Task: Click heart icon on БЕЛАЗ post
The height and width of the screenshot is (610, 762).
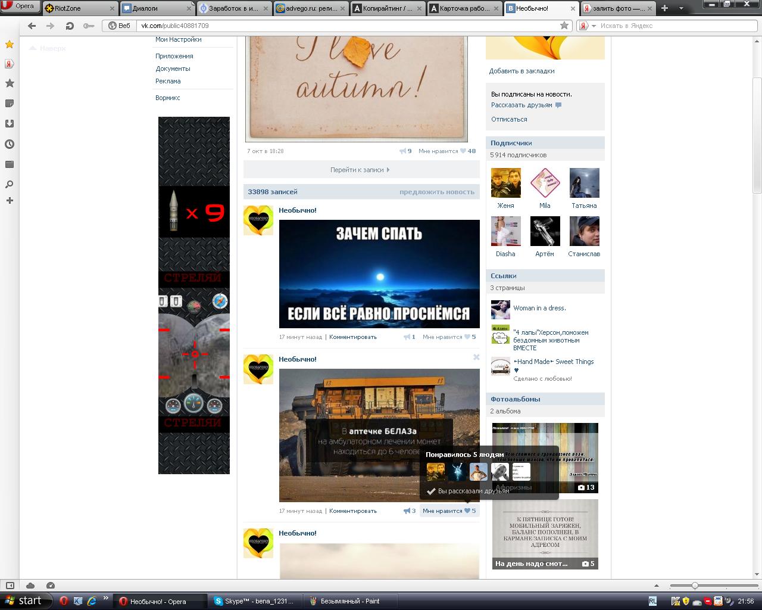Action: pos(467,511)
